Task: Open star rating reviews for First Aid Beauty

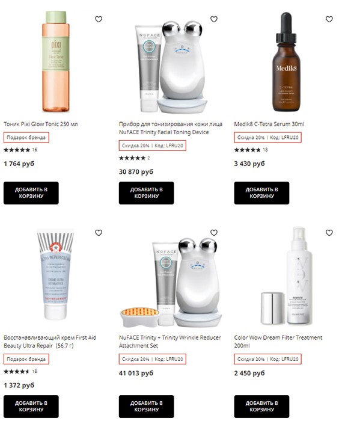Action: coord(20,371)
